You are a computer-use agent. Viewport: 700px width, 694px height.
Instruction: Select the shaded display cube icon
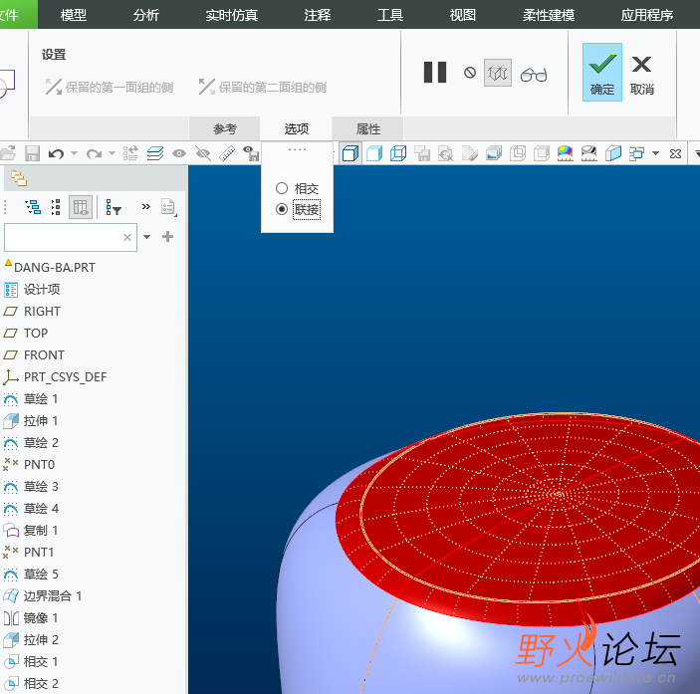(x=374, y=153)
